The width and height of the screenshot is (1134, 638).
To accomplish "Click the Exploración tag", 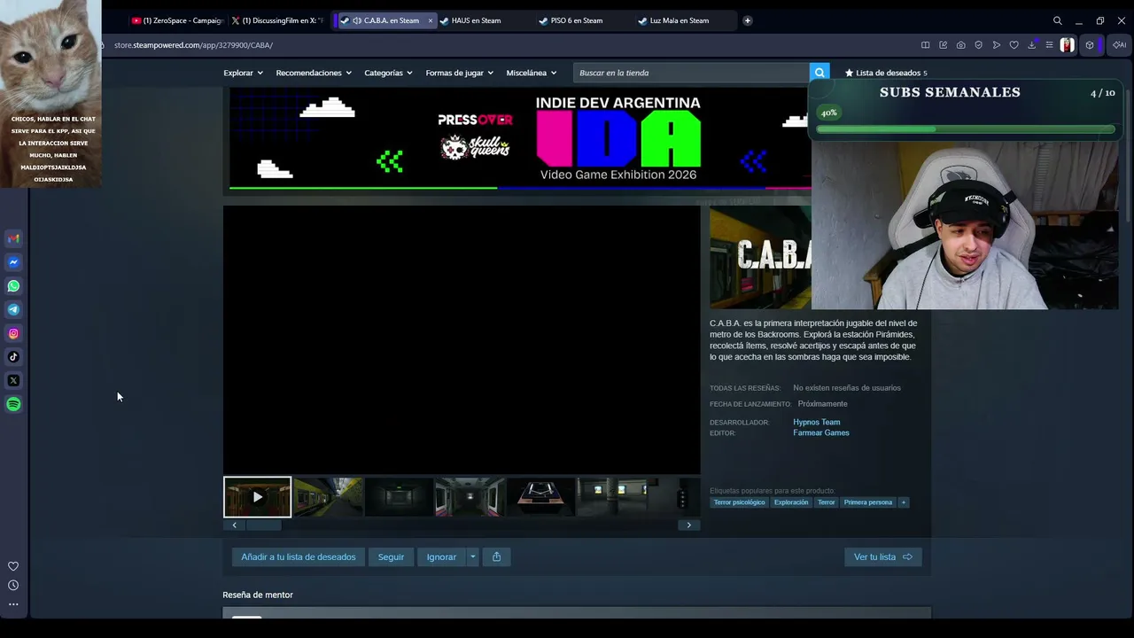I will point(791,502).
